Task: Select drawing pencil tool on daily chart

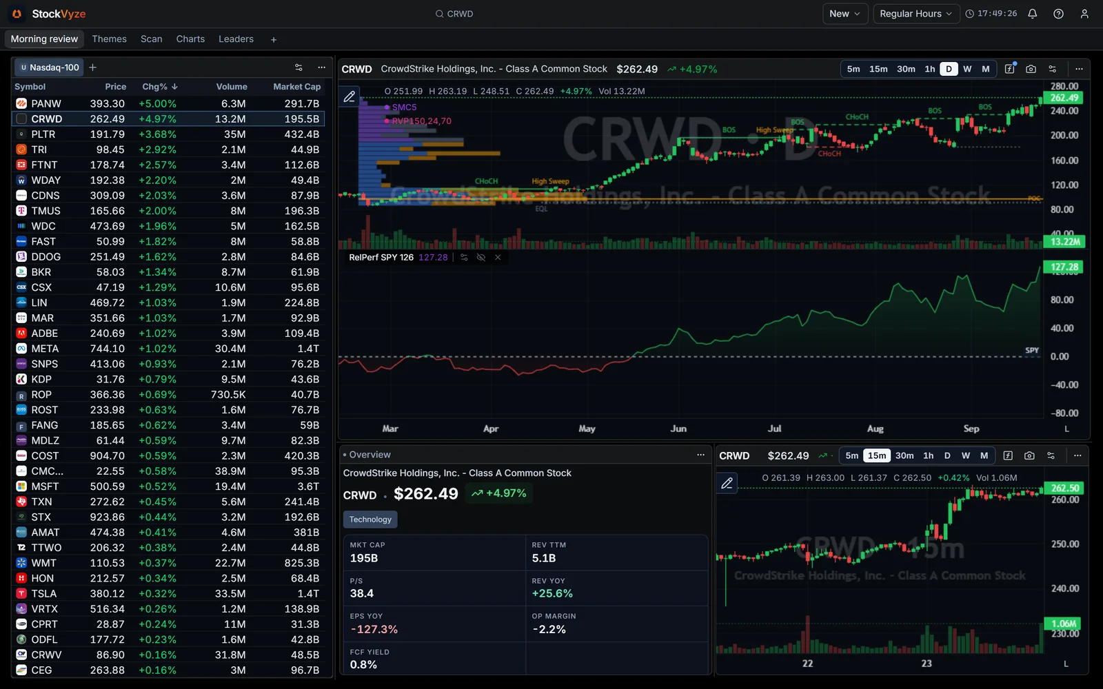Action: [x=350, y=96]
